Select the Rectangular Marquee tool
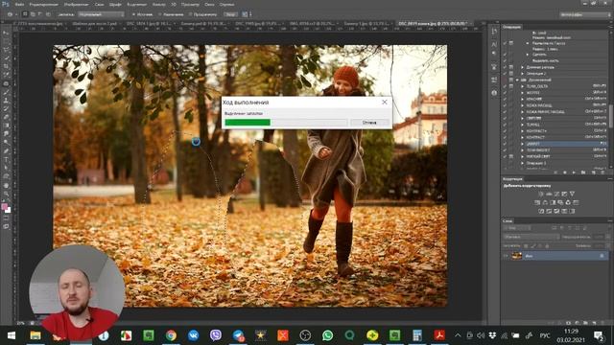Viewport: 614px width, 345px height. 7,42
